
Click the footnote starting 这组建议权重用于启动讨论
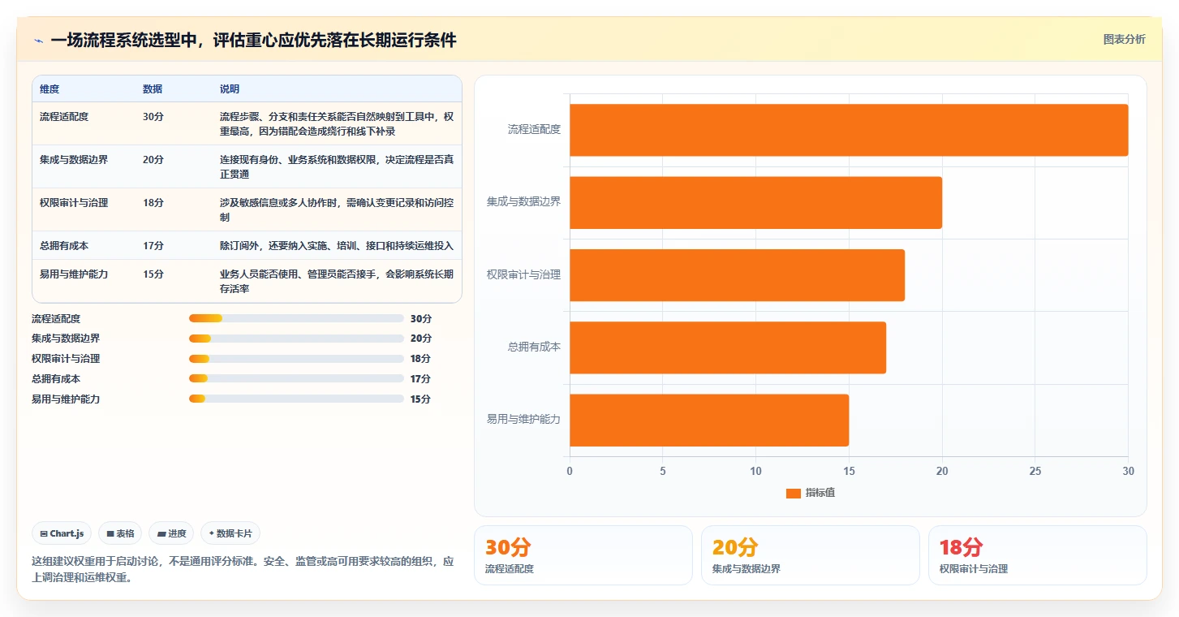tap(243, 570)
